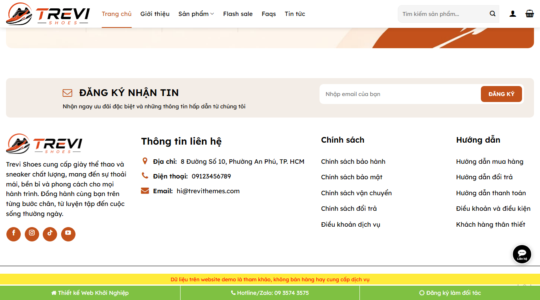Click the Thông tin liên hệ heading
540x300 pixels.
click(x=181, y=141)
